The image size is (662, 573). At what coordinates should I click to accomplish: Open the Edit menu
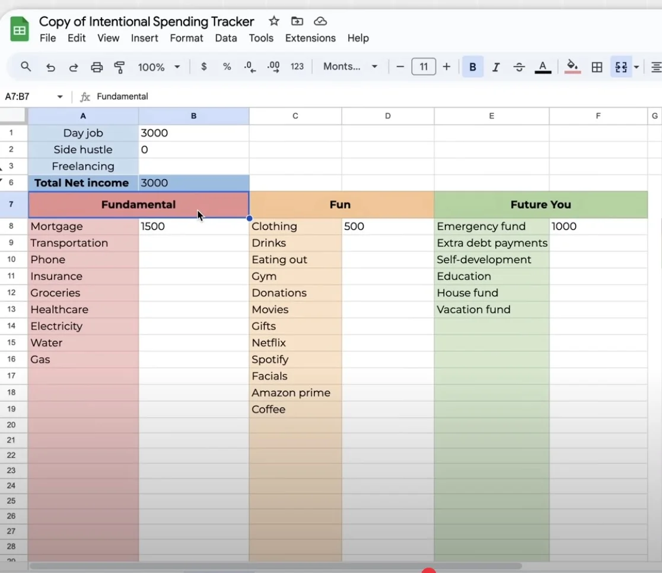(x=77, y=38)
